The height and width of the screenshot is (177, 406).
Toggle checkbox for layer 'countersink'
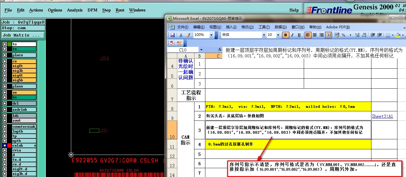[5, 127]
